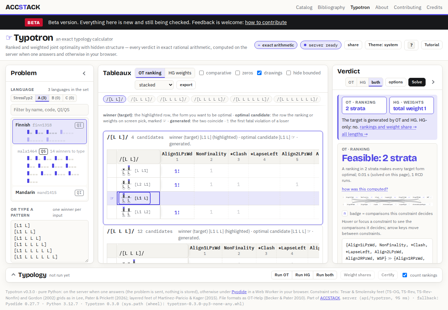Image resolution: width=448 pixels, height=310 pixels.
Task: Open the stacked layout dropdown
Action: 154,85
